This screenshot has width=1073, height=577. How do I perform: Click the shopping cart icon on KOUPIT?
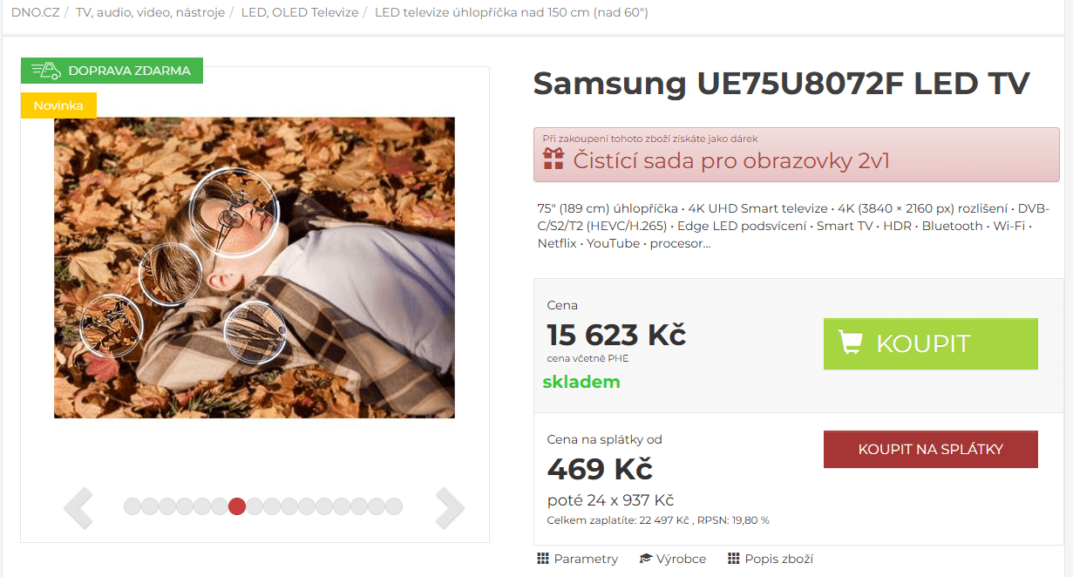[851, 342]
